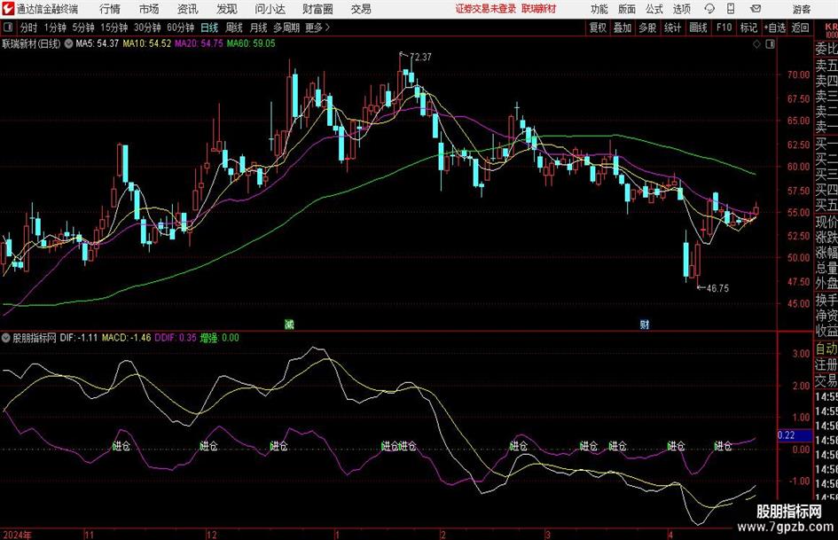
Task: Click the MA10: 54.52 label
Action: coord(147,43)
